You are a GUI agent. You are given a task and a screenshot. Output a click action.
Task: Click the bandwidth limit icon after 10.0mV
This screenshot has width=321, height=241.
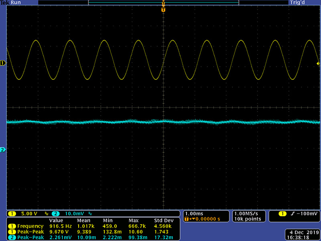[90, 214]
